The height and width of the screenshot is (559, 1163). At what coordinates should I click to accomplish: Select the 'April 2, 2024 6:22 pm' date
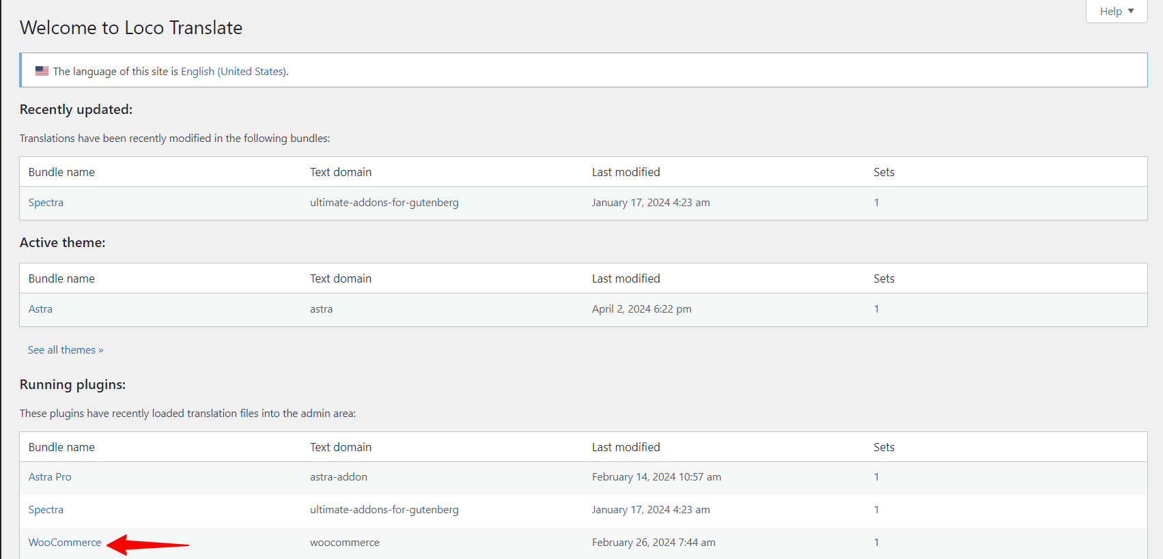click(642, 309)
